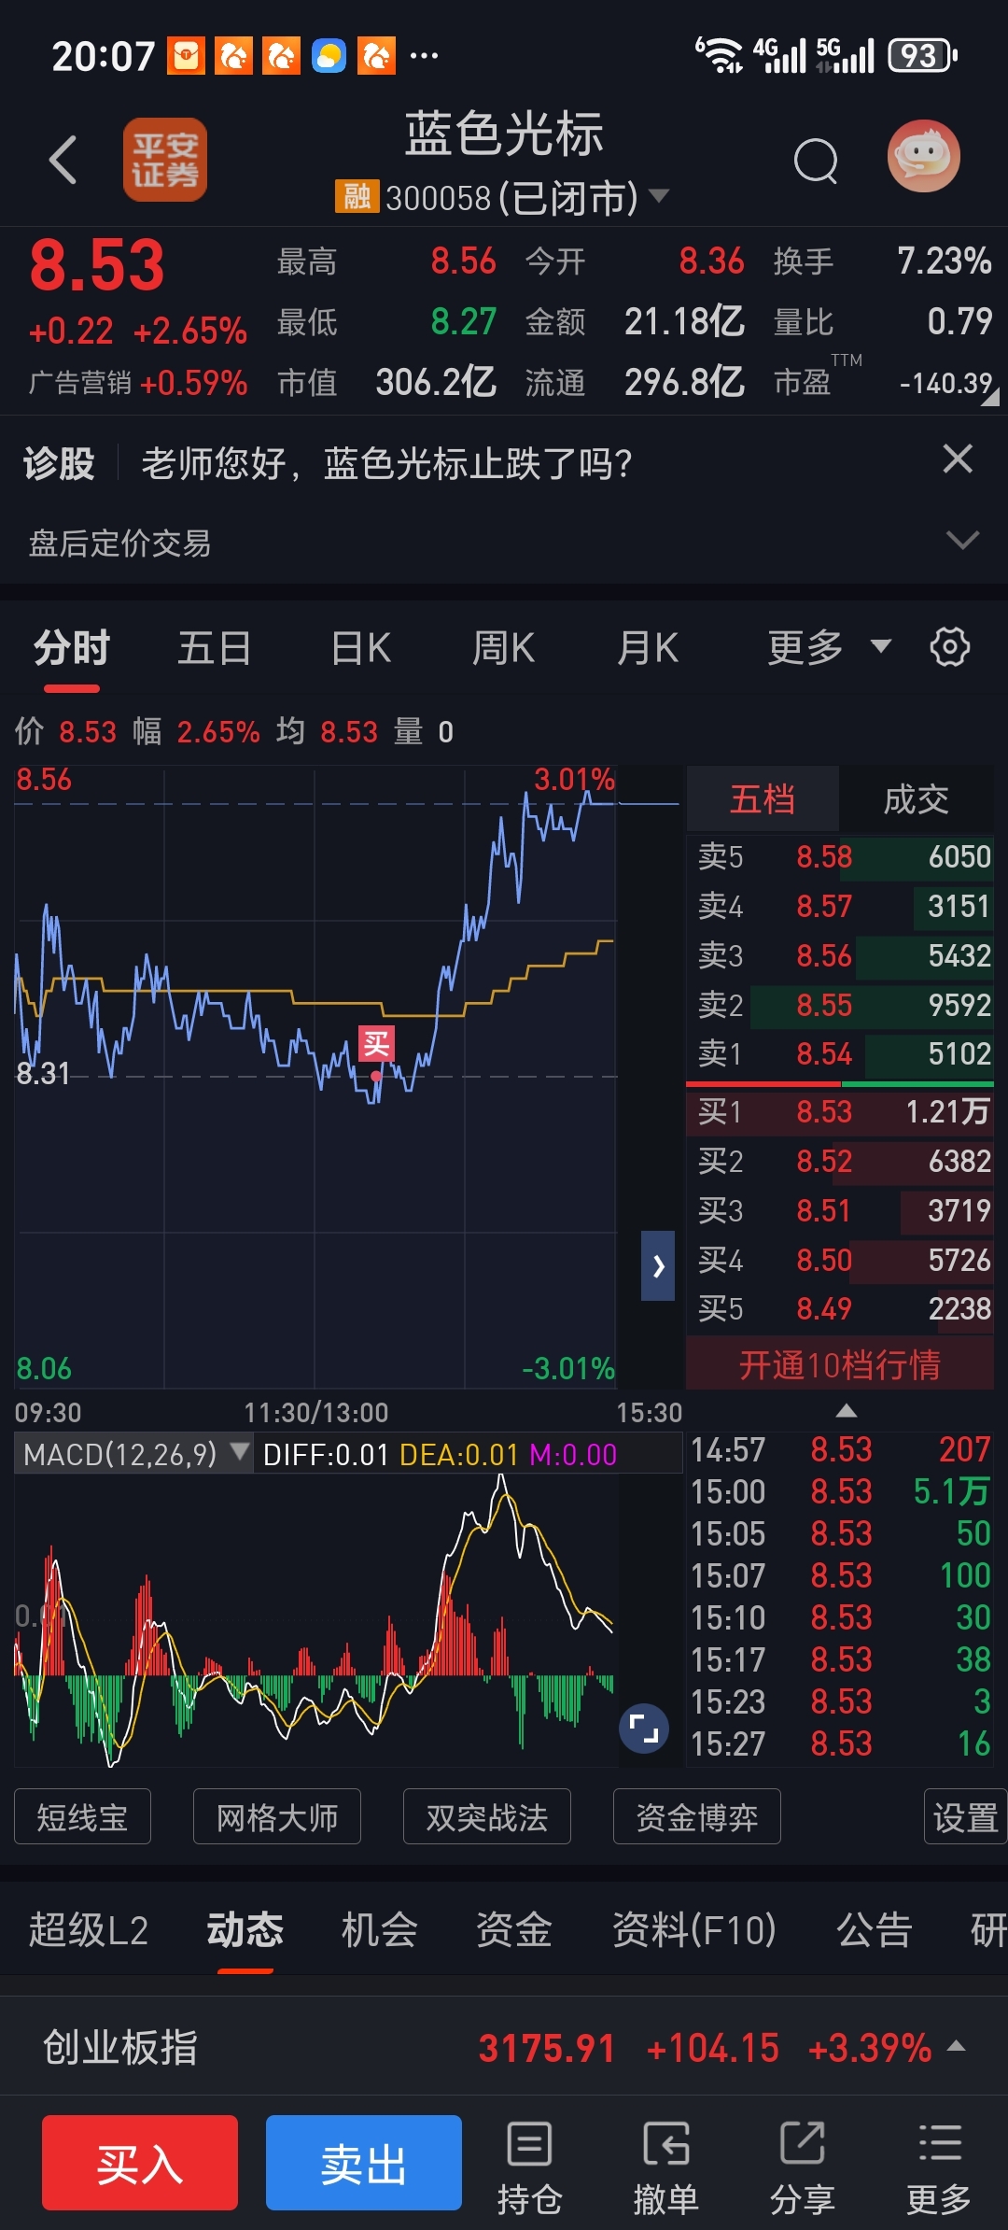The width and height of the screenshot is (1008, 2230).
Task: Expand chart with blue arrow button
Action: click(x=658, y=1265)
